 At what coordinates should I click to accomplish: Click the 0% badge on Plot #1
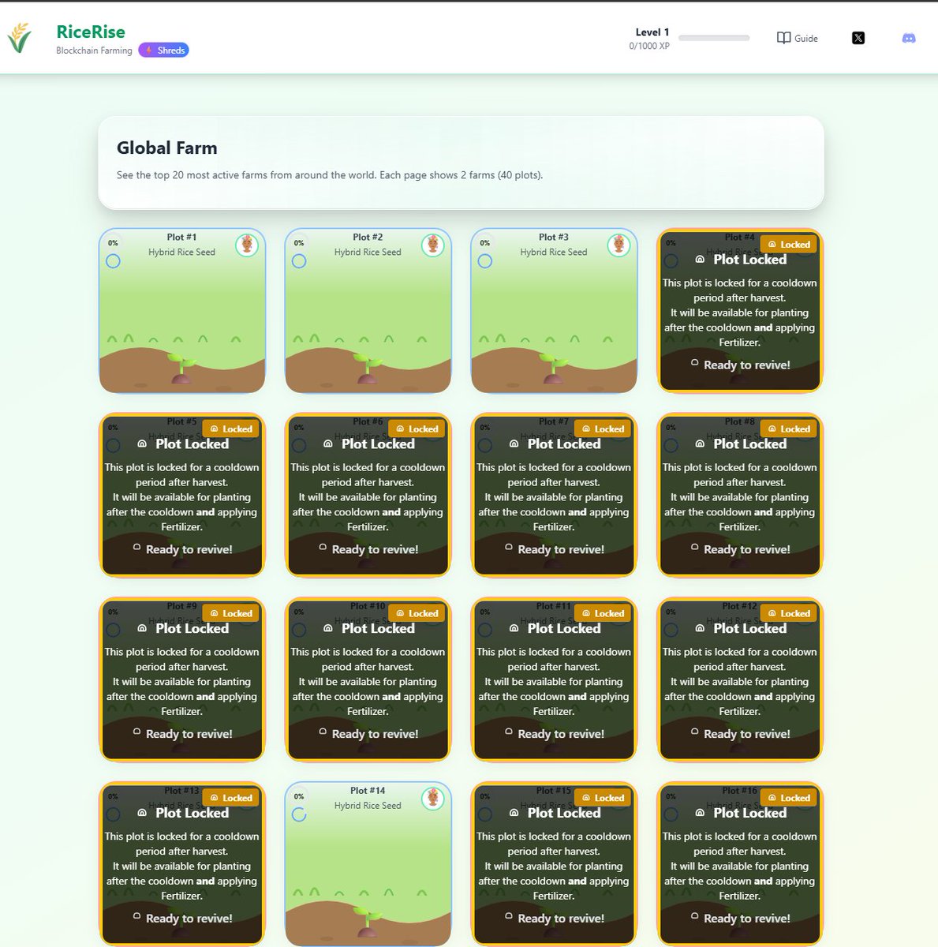(x=113, y=243)
